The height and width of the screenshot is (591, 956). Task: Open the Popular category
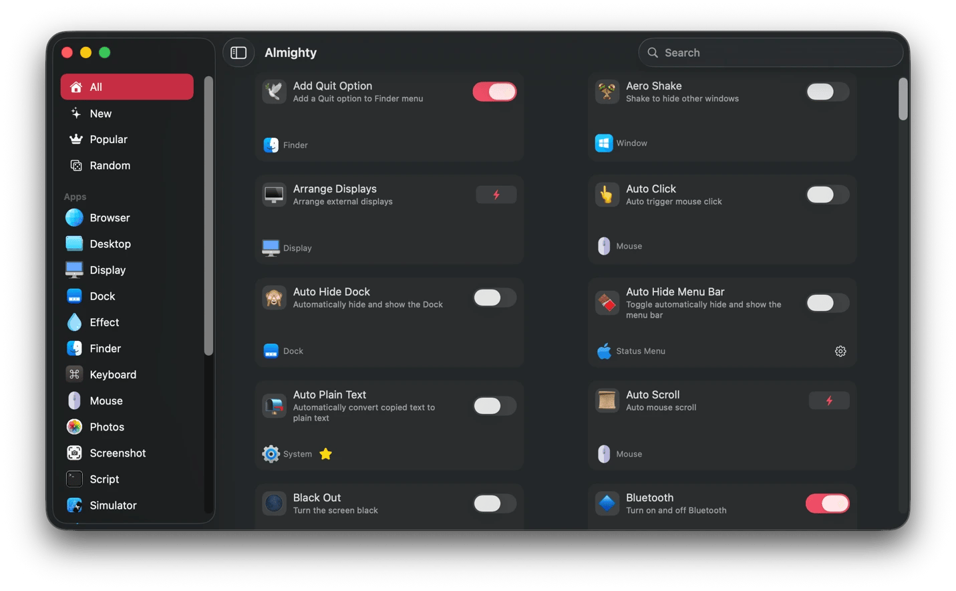127,139
